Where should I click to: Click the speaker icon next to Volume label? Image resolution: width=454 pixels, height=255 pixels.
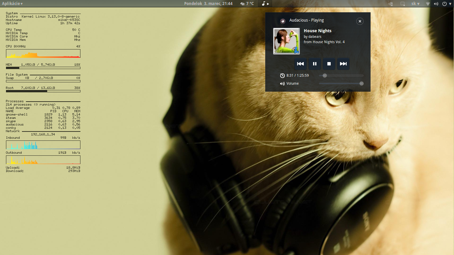(282, 84)
